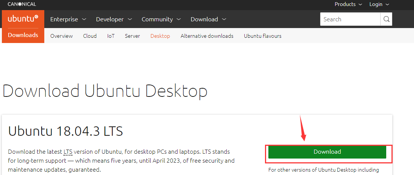The image size is (414, 175).
Task: Open the Developer menu
Action: pos(114,19)
